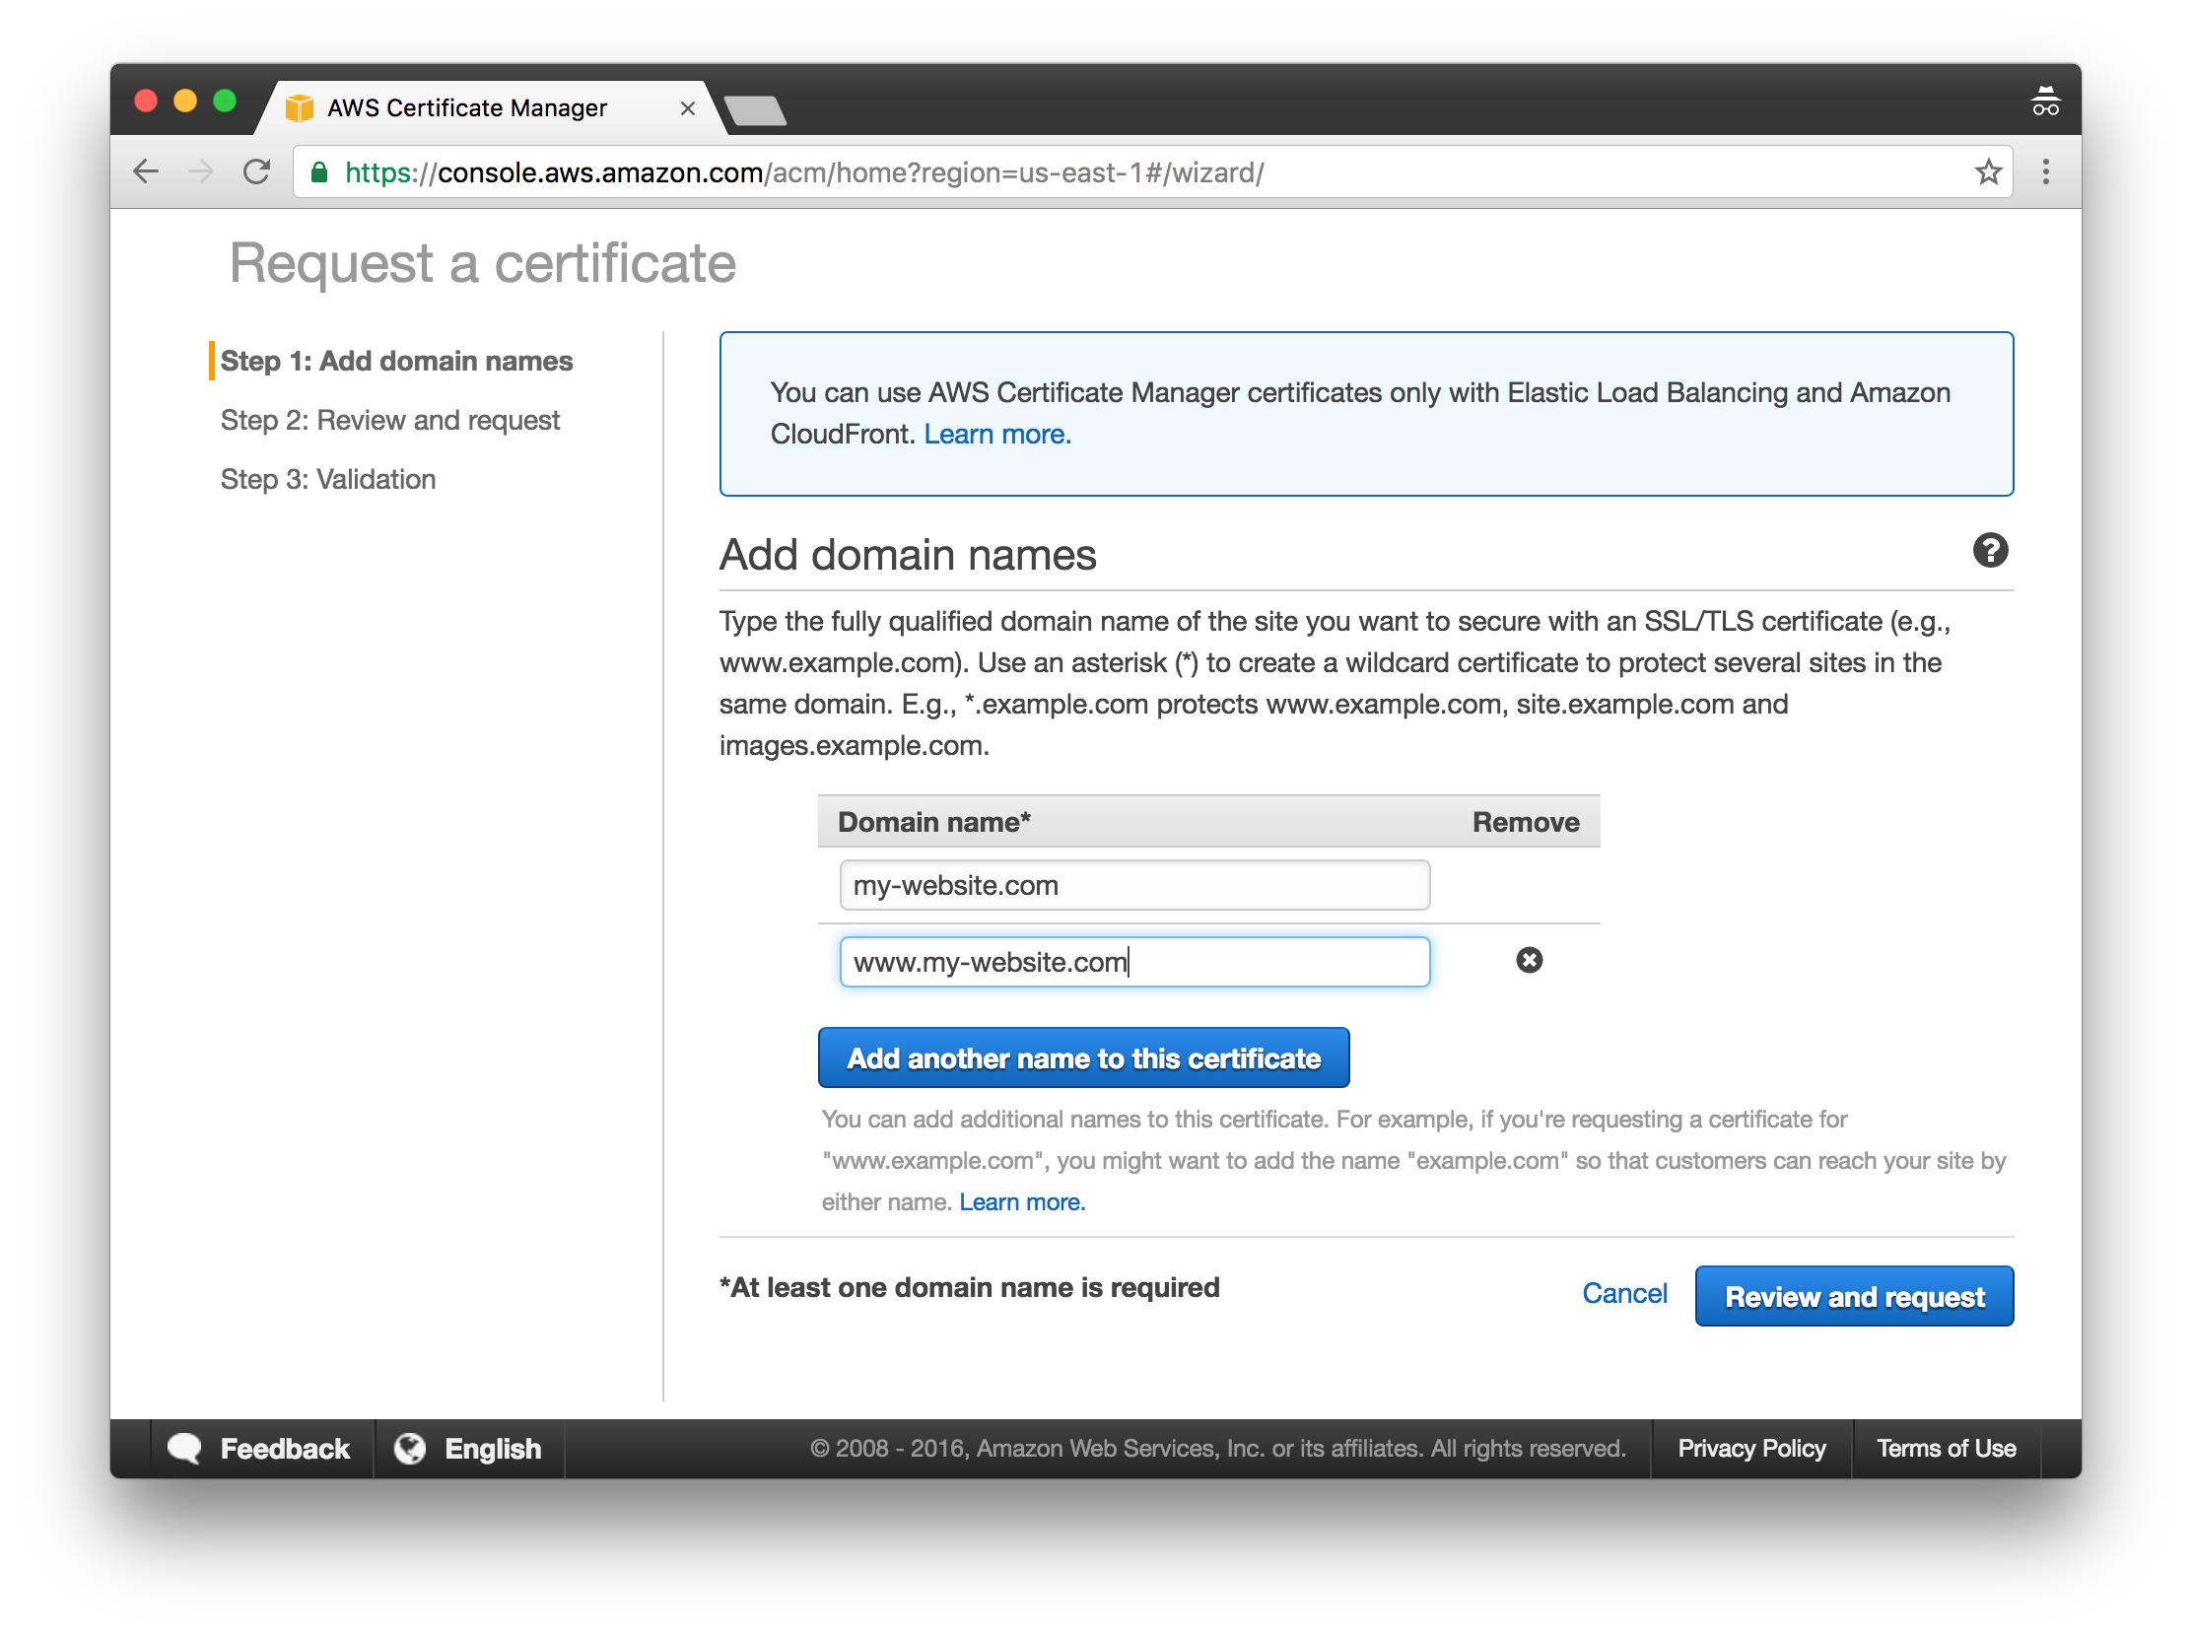
Task: Click the help icon for domain names
Action: [x=1989, y=550]
